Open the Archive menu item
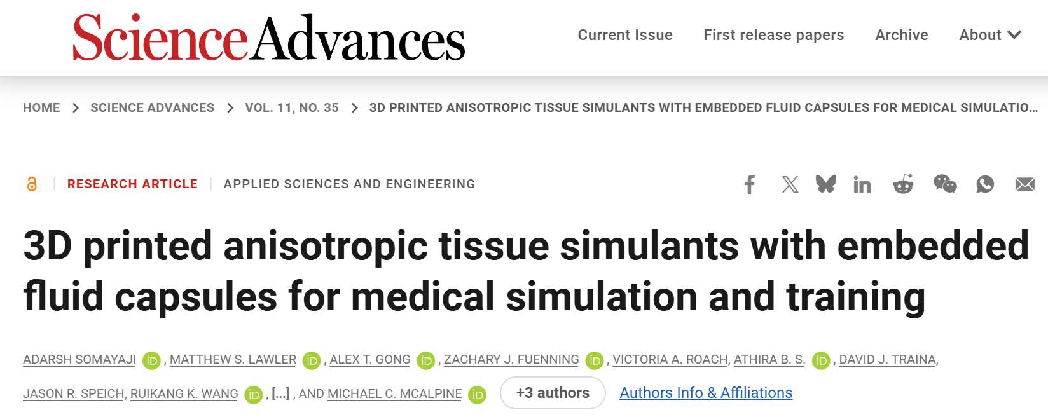 (x=901, y=35)
